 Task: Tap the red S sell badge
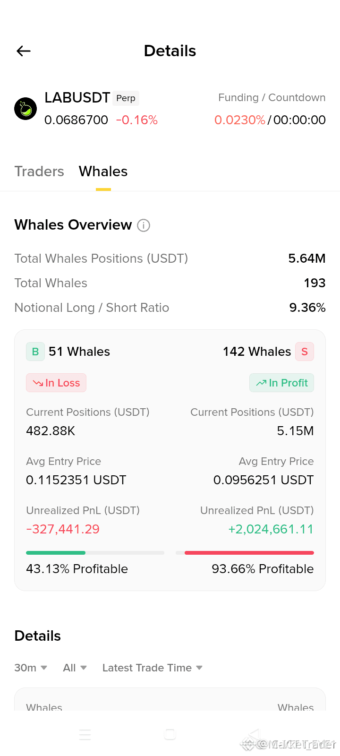pyautogui.click(x=305, y=352)
